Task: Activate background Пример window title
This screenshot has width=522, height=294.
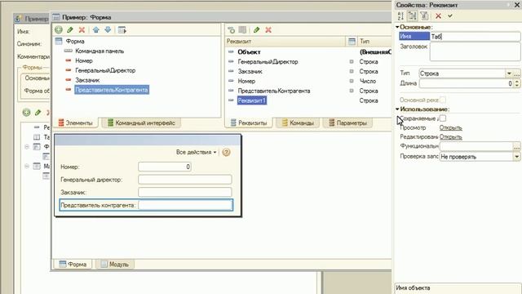Action: (x=33, y=19)
